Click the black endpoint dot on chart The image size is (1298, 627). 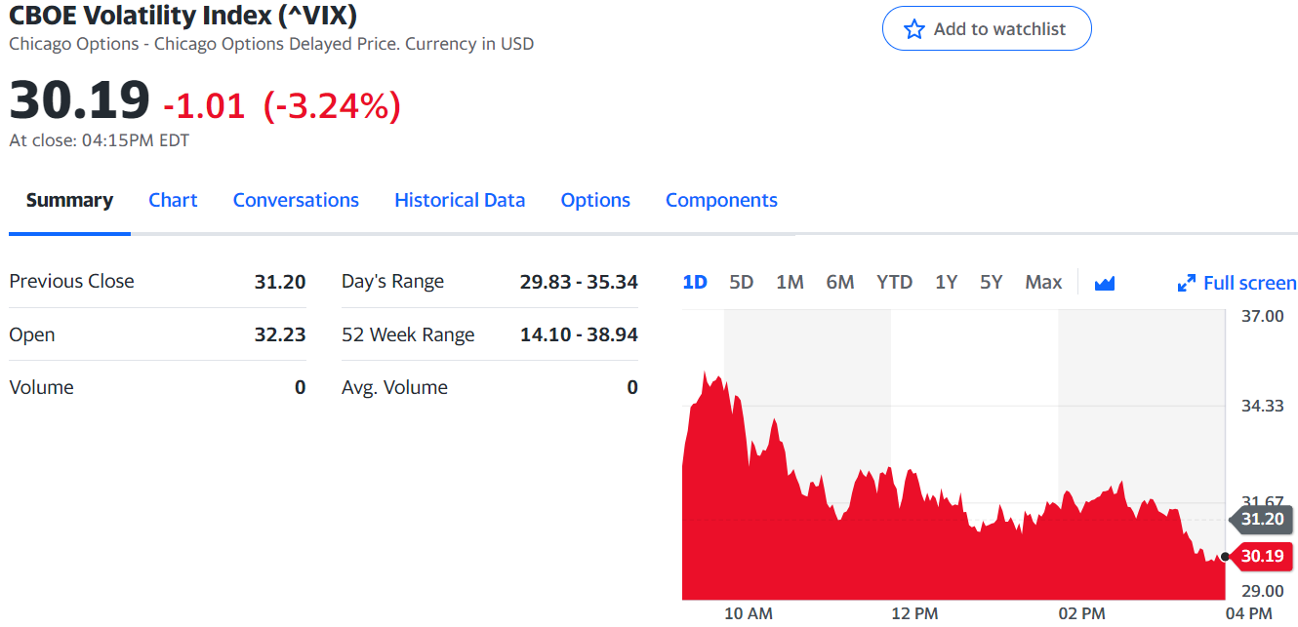1225,557
